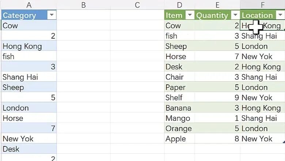285x161 pixels.
Task: Click the Mango cell
Action: [x=178, y=118]
